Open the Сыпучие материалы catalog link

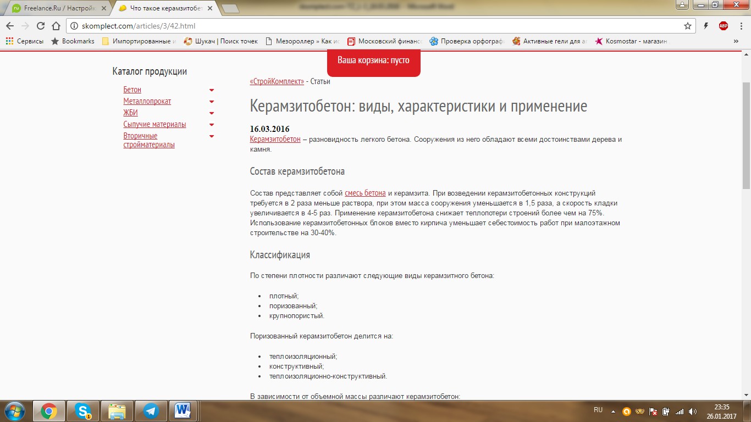pos(155,124)
